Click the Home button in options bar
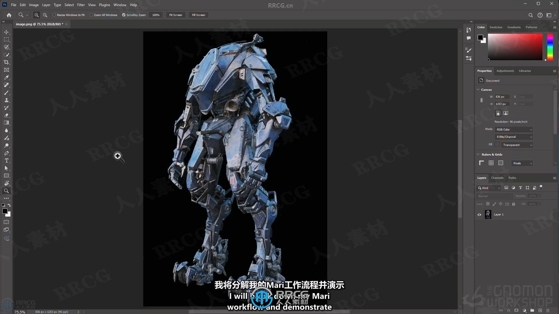 pos(9,15)
